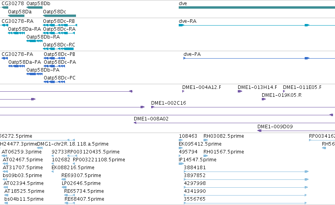Click EST label 495794
Screen dimensions: 335x205
[188, 152]
